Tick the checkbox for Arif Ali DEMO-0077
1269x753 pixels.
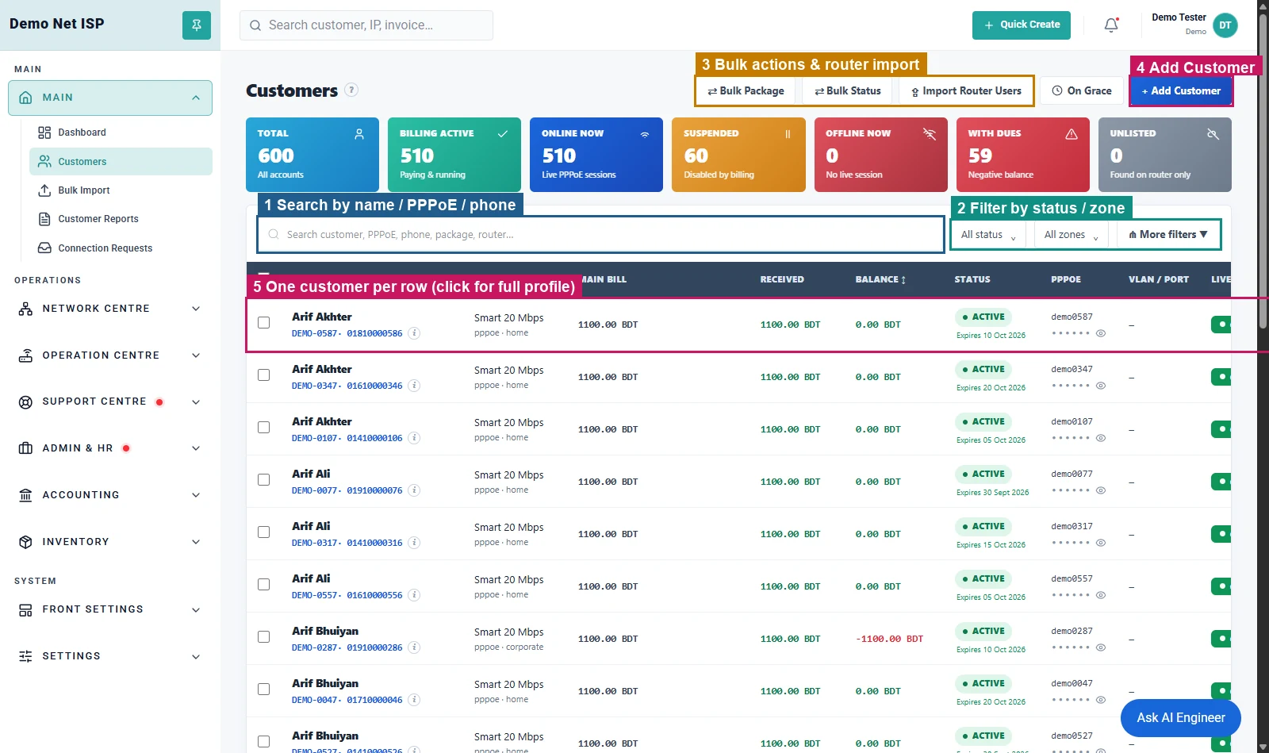[x=264, y=480]
